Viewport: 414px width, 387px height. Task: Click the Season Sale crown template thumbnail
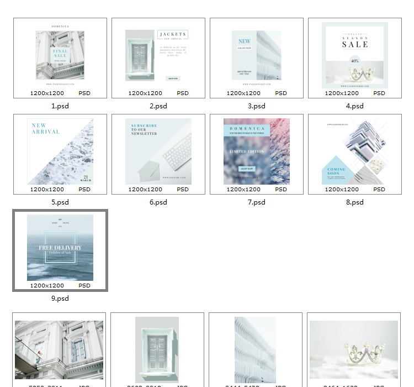(x=355, y=55)
